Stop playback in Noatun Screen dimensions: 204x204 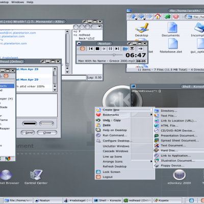point(97,49)
